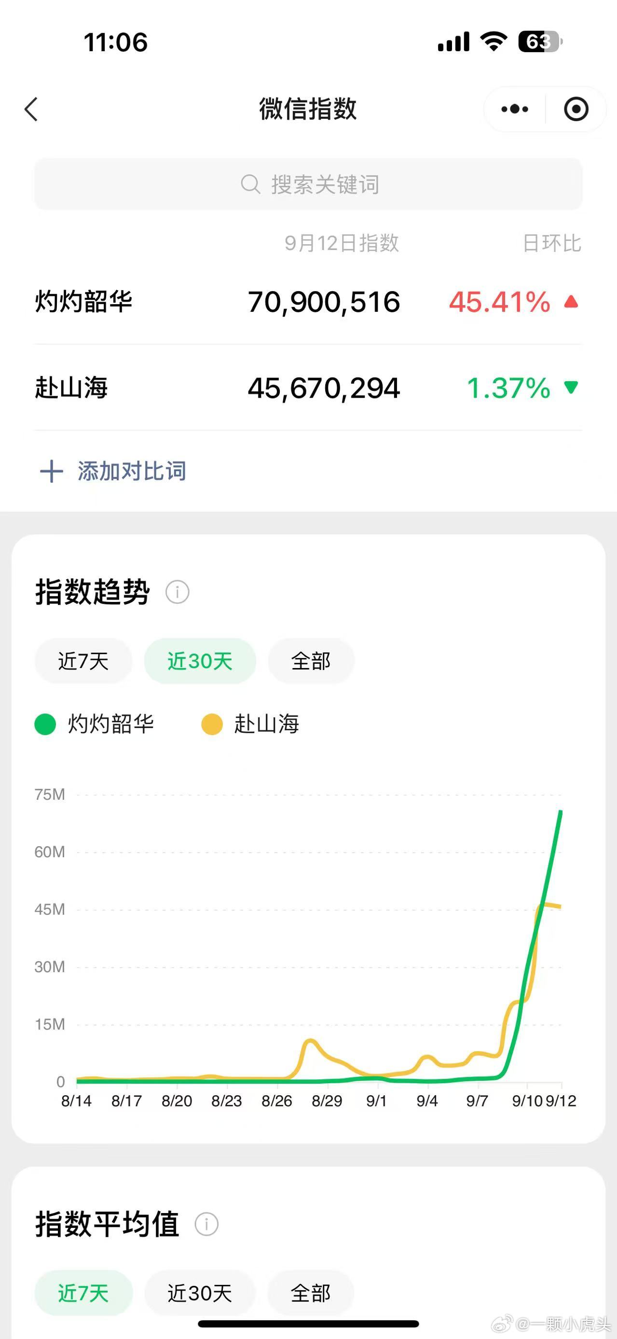Select 全部 in the 指数平均值 section
Screen dimensions: 617x1339
click(x=311, y=1293)
